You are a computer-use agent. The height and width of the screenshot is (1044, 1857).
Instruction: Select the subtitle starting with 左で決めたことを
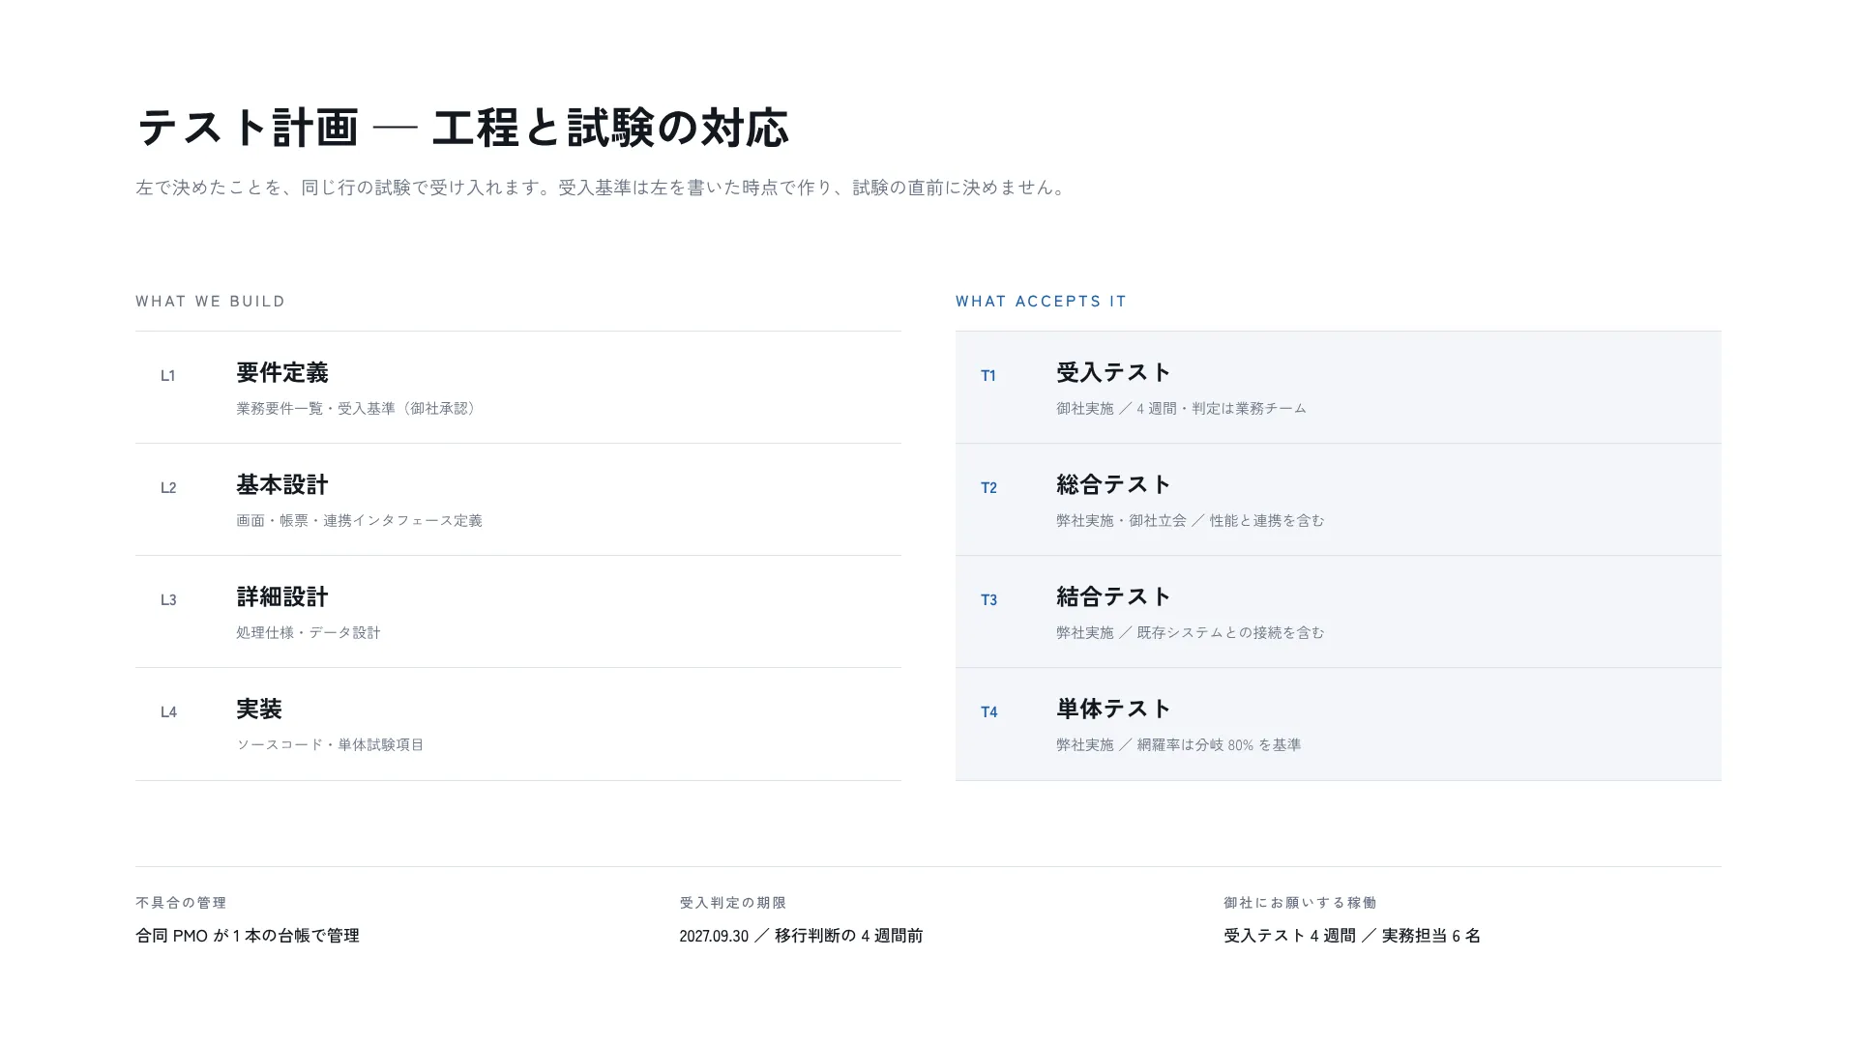click(602, 188)
